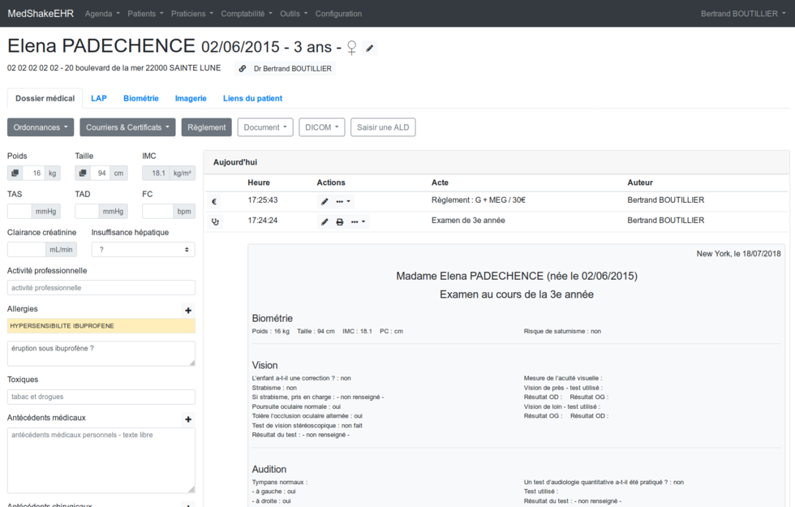Print the Examen de 3e année record
The width and height of the screenshot is (795, 507).
[340, 221]
